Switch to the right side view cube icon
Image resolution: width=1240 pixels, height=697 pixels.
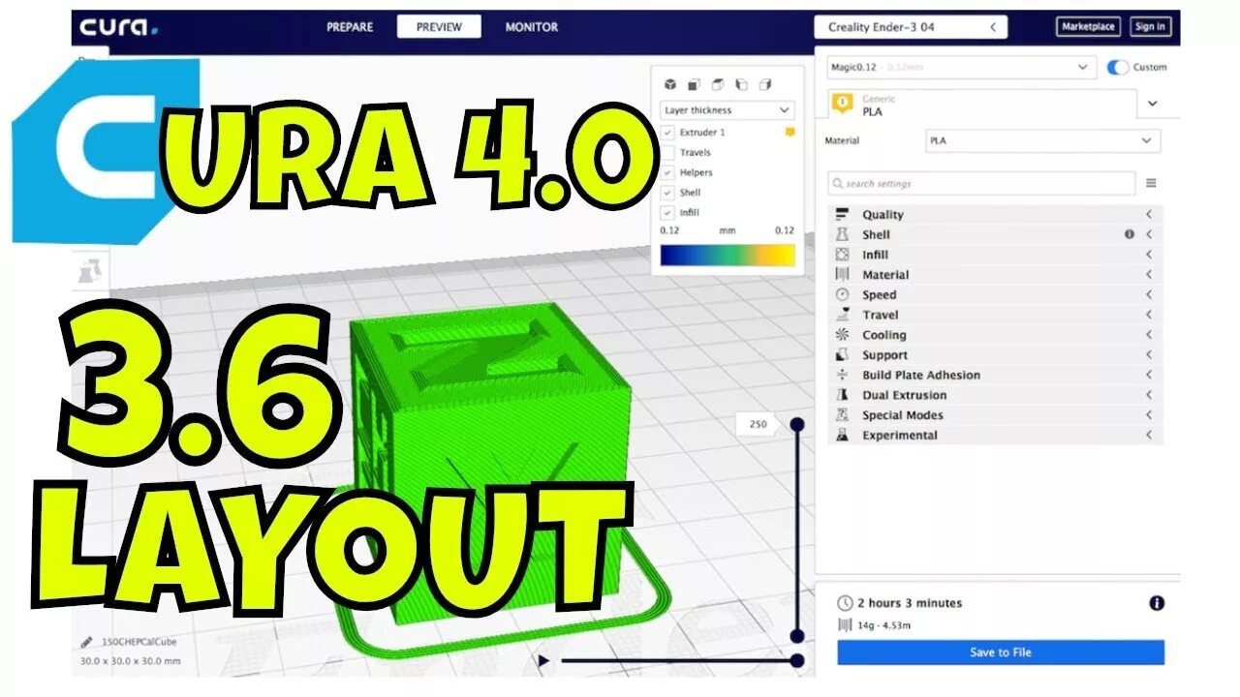(x=764, y=84)
